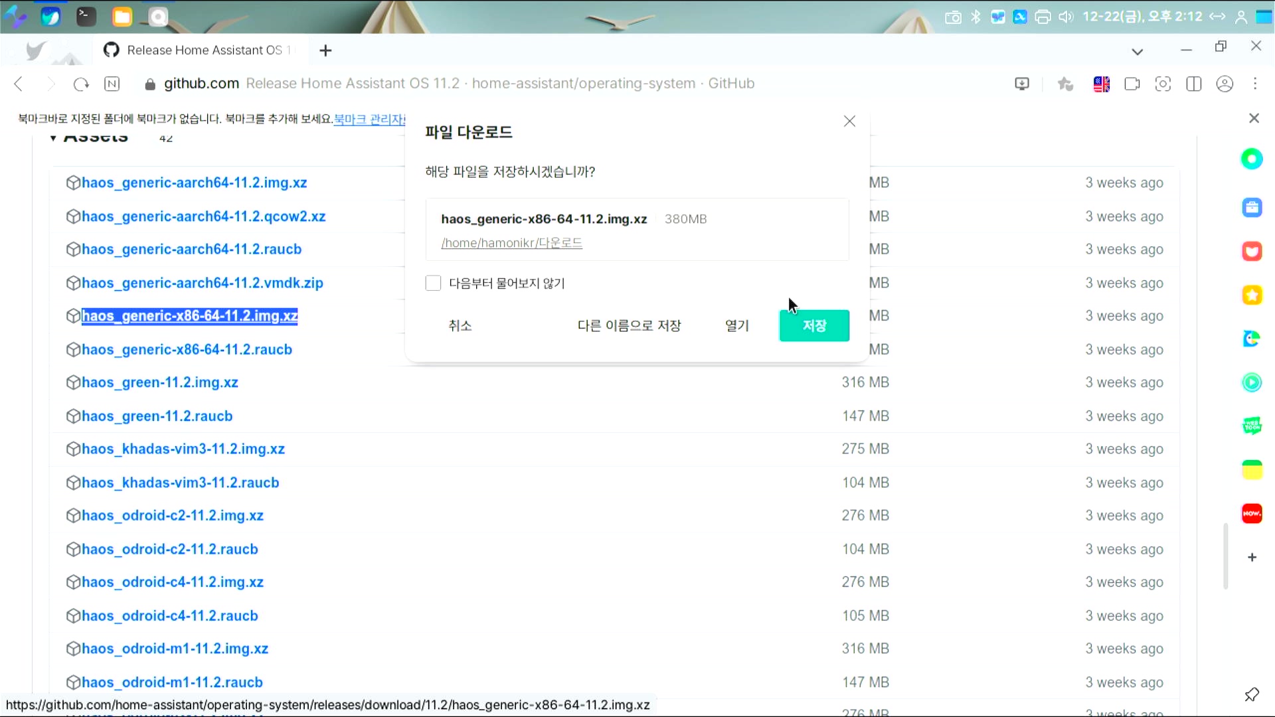Cancel the download with 취소

460,325
